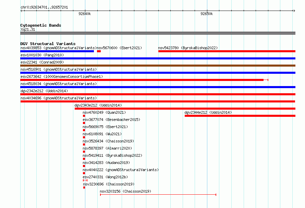The height and width of the screenshot is (208, 305).
Task: Select the nsv4040222 gnomADStructuralVariants label
Action: pos(121,170)
